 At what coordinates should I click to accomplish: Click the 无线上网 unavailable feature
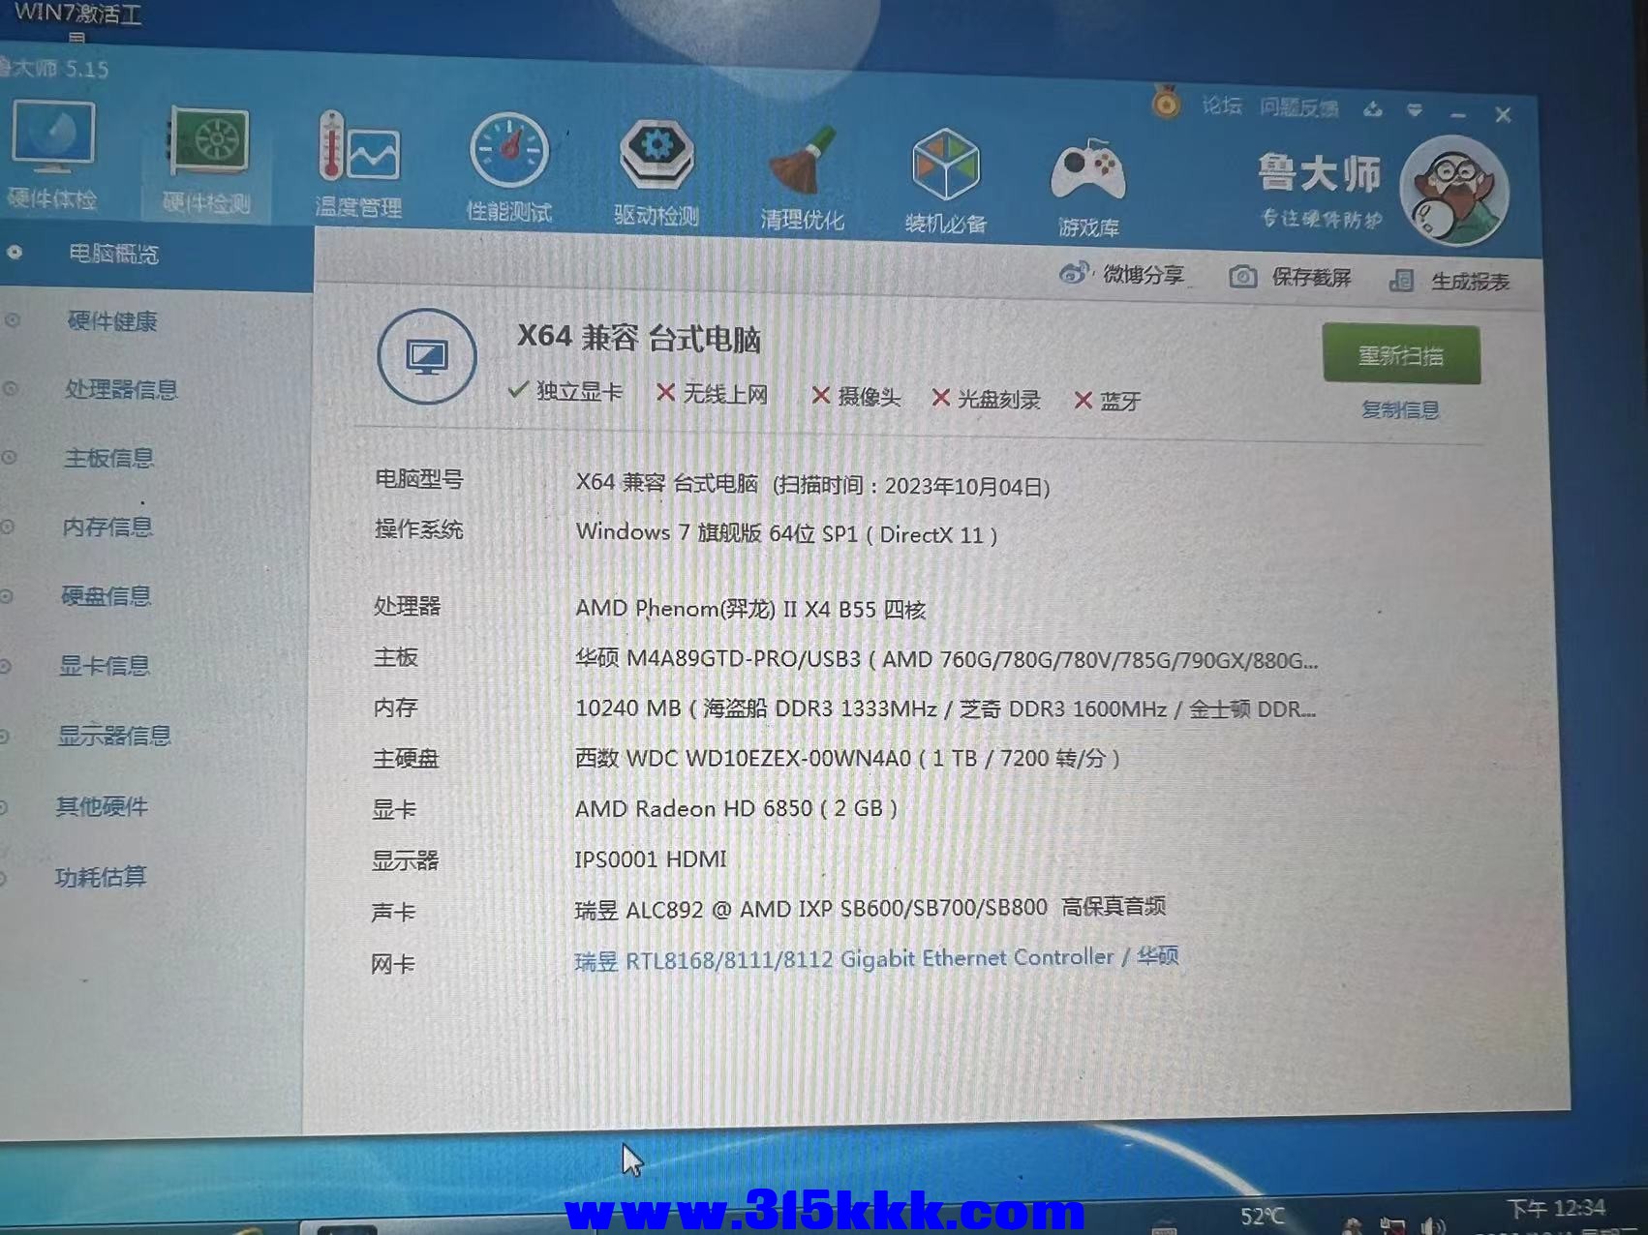click(713, 393)
